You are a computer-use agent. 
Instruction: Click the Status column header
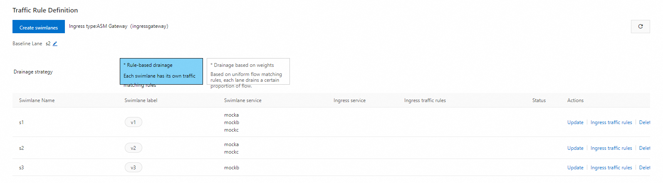539,100
